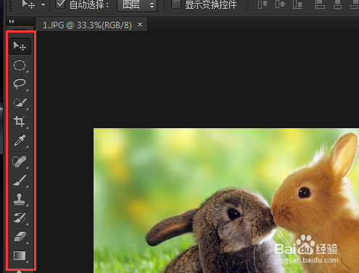Select the History Brush tool

(x=20, y=218)
